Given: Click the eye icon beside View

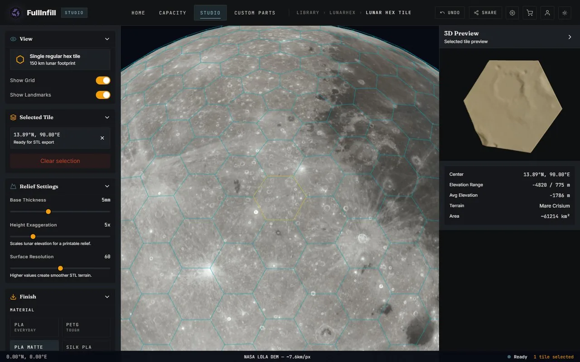Looking at the screenshot, I should (14, 39).
